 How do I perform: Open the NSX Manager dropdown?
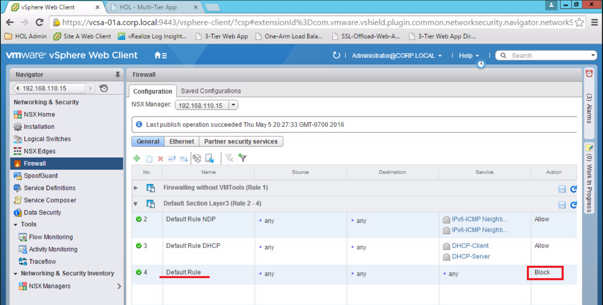tap(233, 105)
